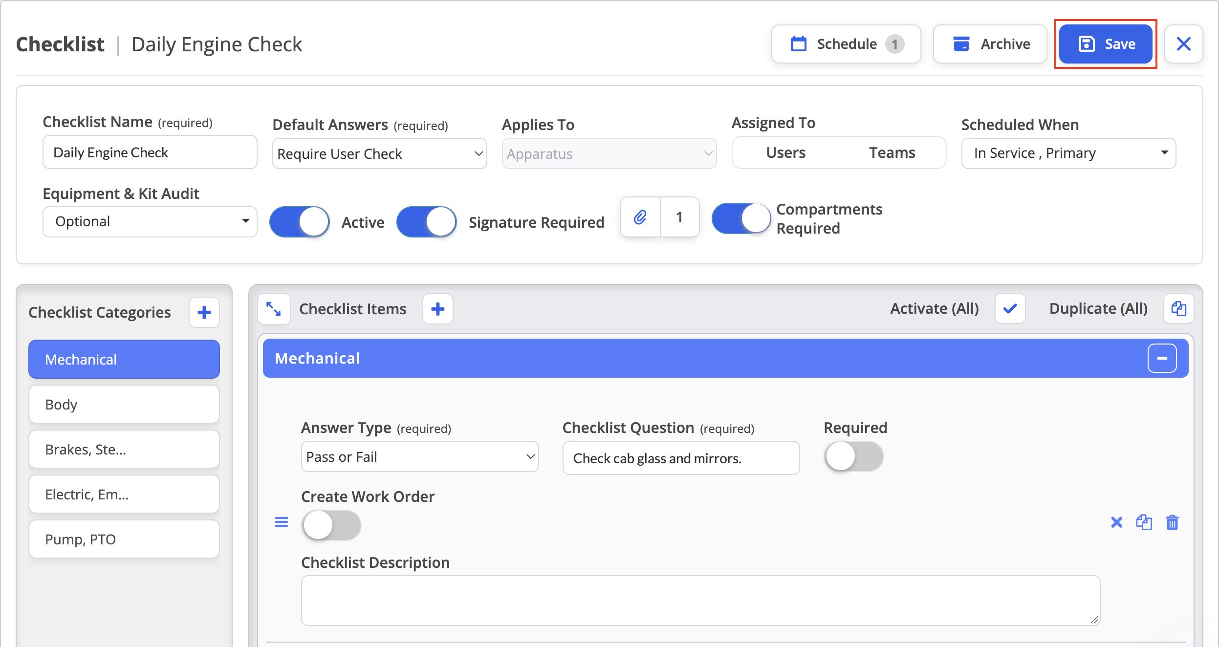The width and height of the screenshot is (1219, 647).
Task: Open the Answer Type dropdown
Action: 420,456
